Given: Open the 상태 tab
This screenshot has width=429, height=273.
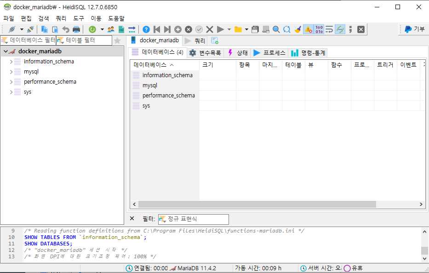Looking at the screenshot, I should 237,53.
